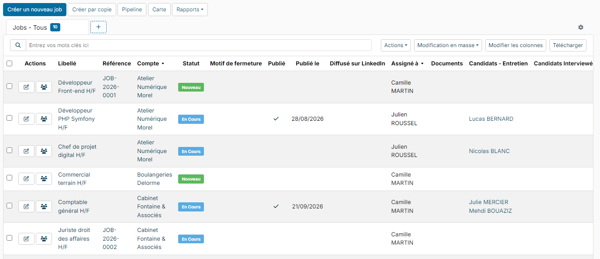The width and height of the screenshot is (600, 259).
Task: Open the Carte view
Action: coord(159,10)
